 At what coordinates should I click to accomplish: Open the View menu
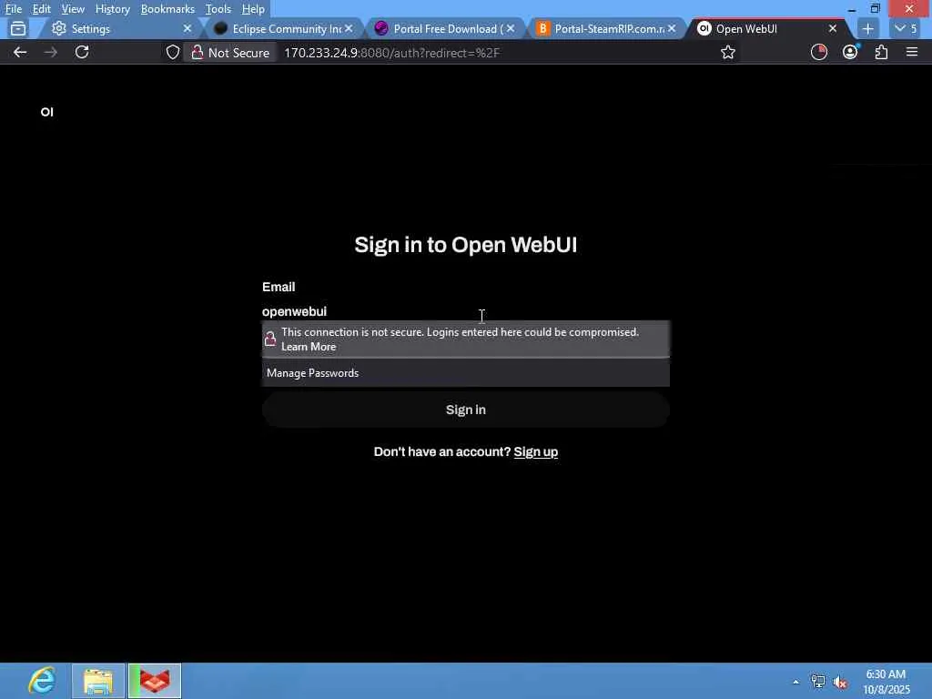73,9
